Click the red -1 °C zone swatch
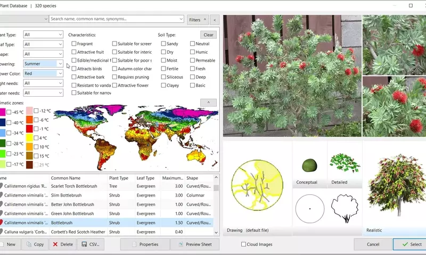426x255 pixels. pyautogui.click(x=29, y=129)
